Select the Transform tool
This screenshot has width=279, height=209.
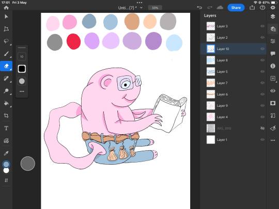[6, 29]
